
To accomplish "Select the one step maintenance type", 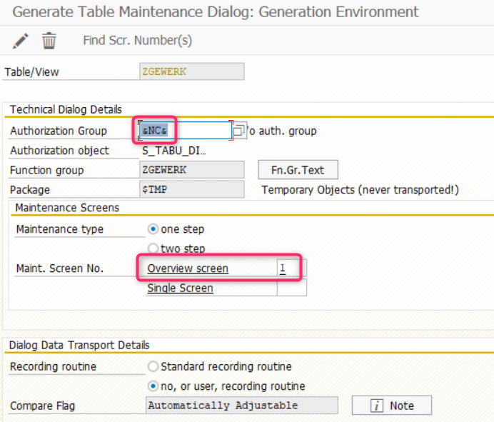I will (x=153, y=229).
